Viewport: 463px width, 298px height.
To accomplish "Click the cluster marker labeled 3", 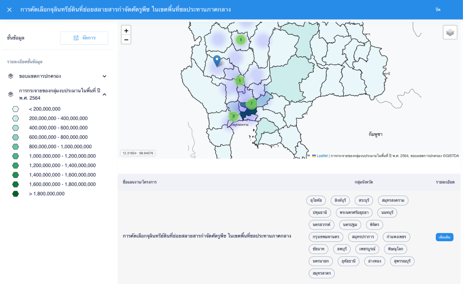I will point(234,116).
